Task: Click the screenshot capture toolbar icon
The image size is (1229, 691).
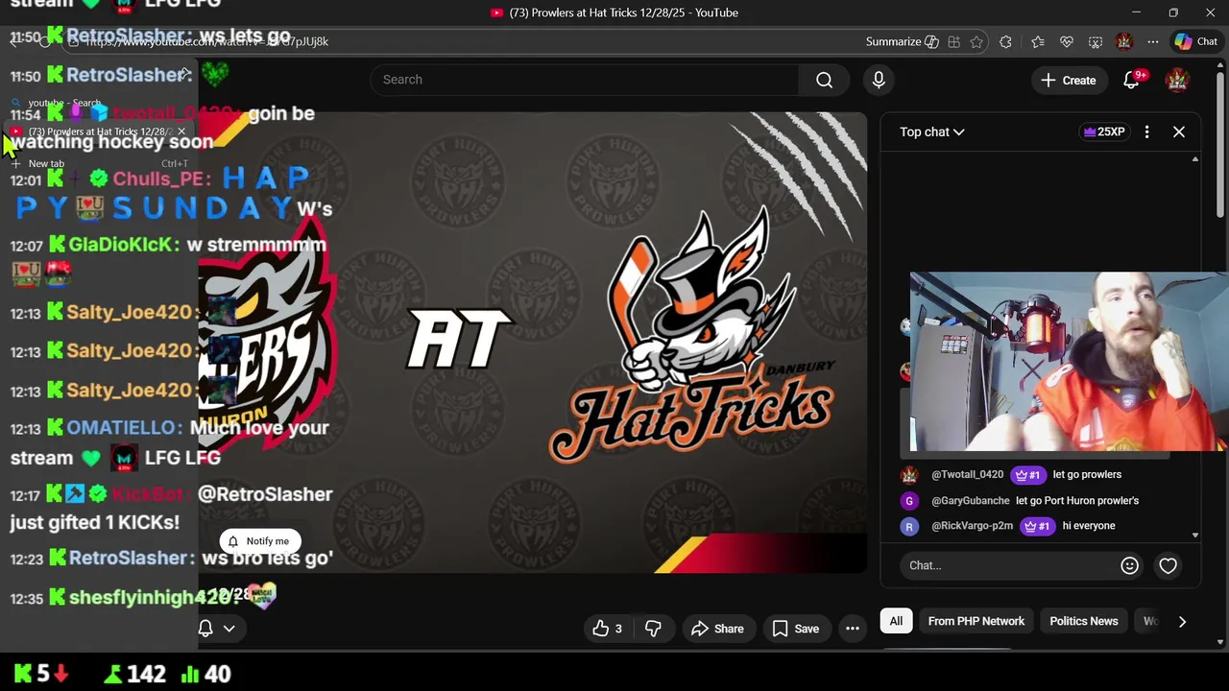Action: click(1096, 41)
